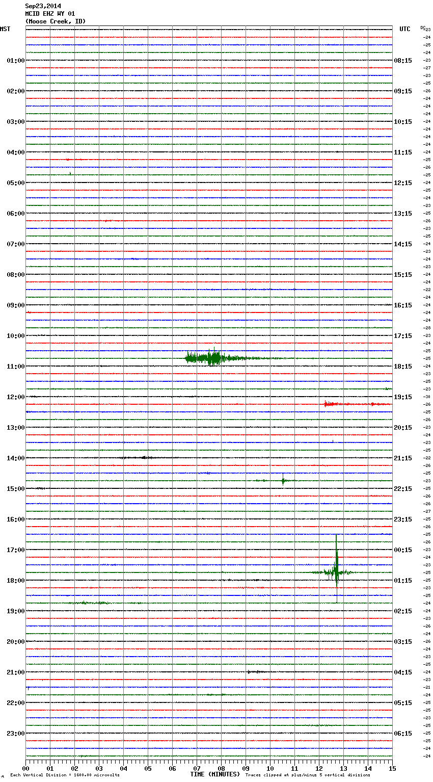The width and height of the screenshot is (433, 782).
Task: Select the station code MCID EHZ WY 01
Action: click(50, 14)
